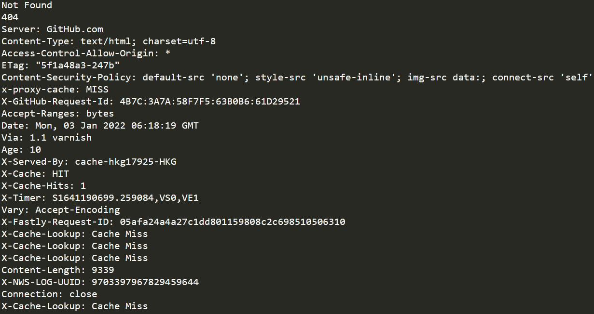Click the X-Fastly-Request-ID header line
The height and width of the screenshot is (314, 594).
[173, 222]
